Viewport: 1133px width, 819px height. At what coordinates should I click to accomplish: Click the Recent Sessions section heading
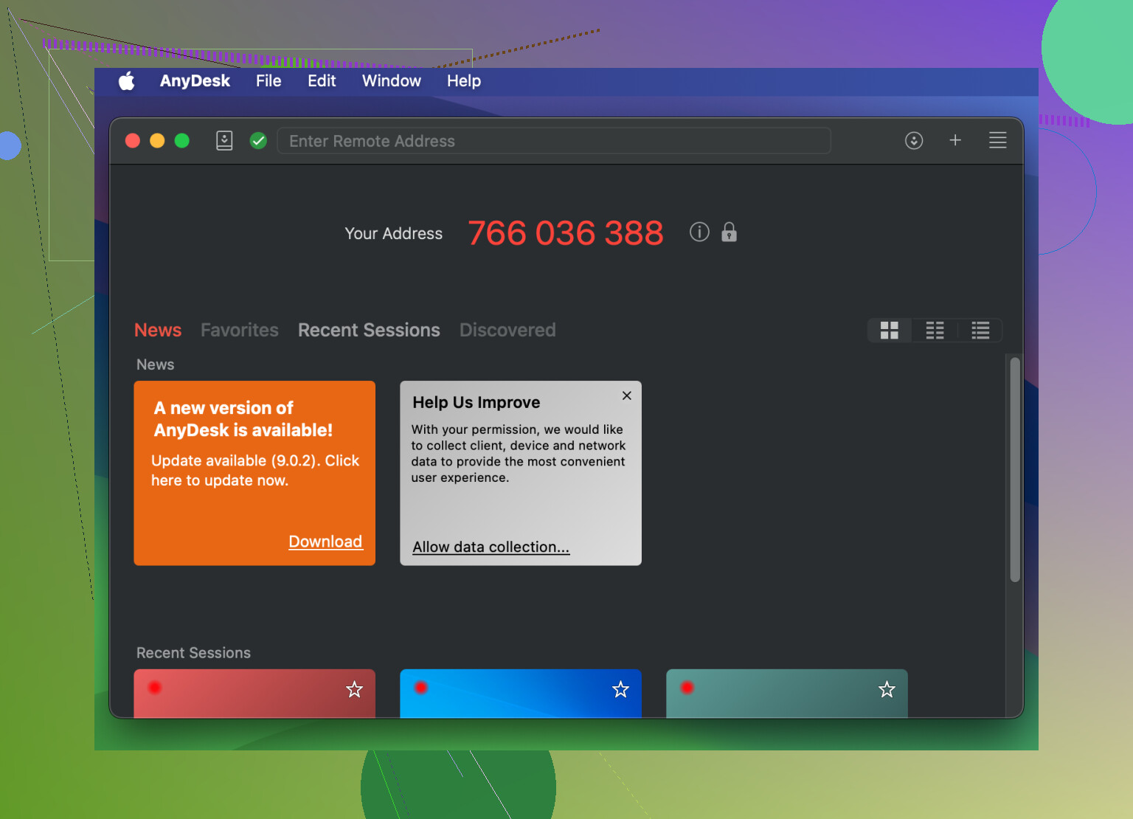(193, 653)
